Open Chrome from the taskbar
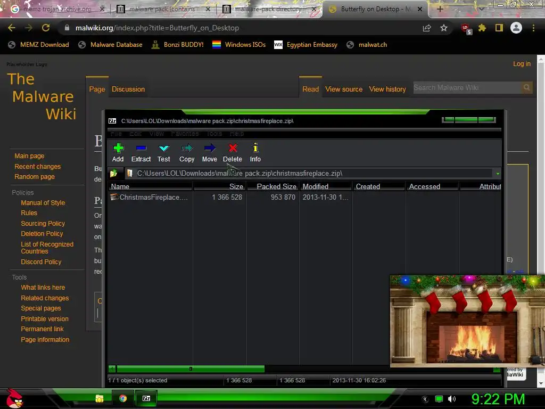545x409 pixels. [x=123, y=398]
